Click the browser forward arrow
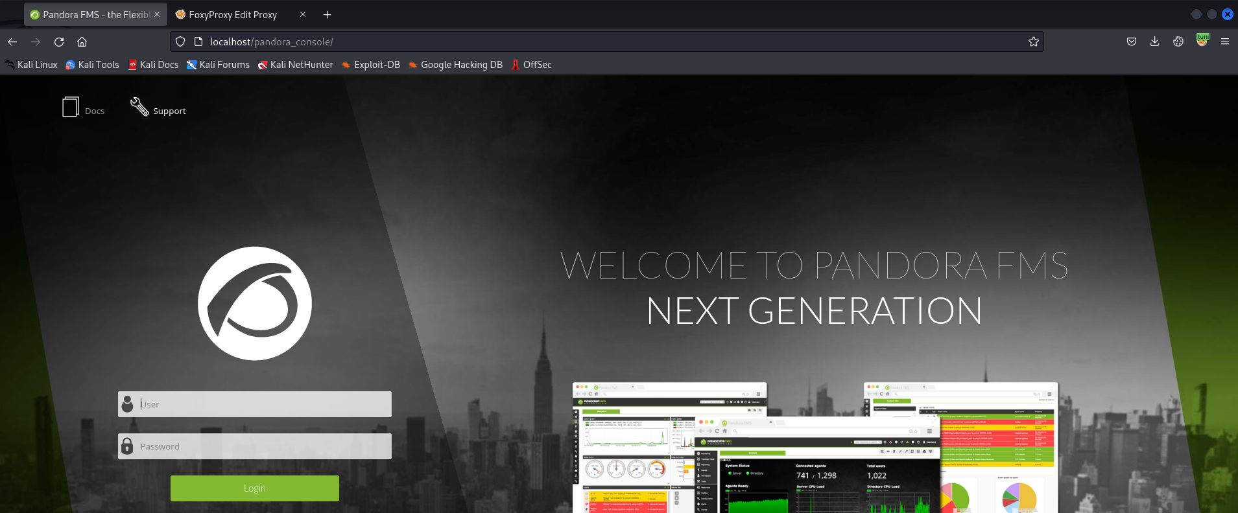This screenshot has width=1238, height=513. click(x=36, y=41)
